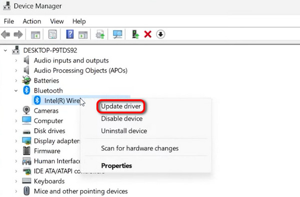Click the down-arrow Disable device toolbar icon
This screenshot has height=197, width=300.
pyautogui.click(x=160, y=35)
